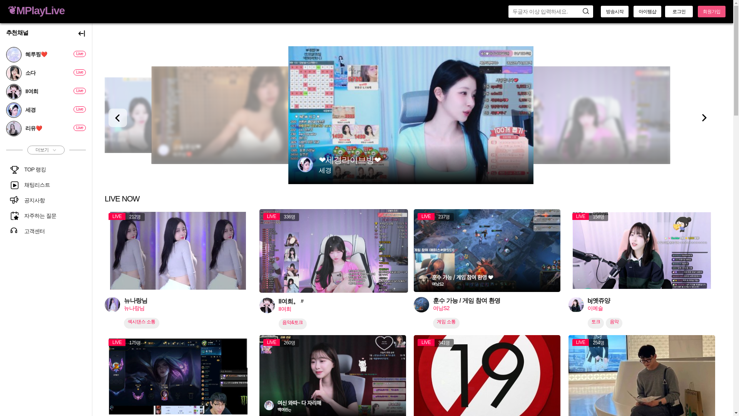Click the 회원가입 button
The width and height of the screenshot is (739, 416).
tap(711, 12)
